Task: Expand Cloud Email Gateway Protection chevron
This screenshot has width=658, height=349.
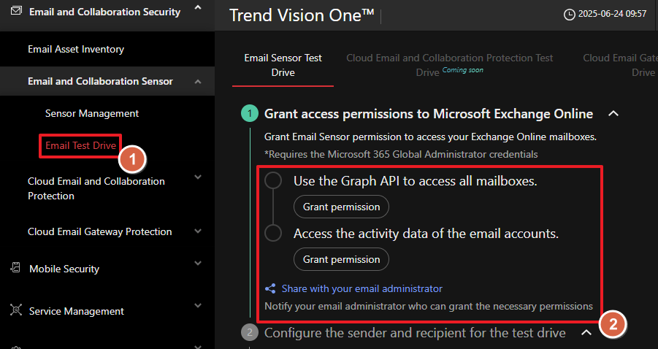Action: tap(198, 231)
